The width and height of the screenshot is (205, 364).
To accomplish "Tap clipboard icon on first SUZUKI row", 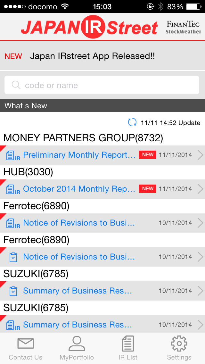I will click(x=13, y=291).
